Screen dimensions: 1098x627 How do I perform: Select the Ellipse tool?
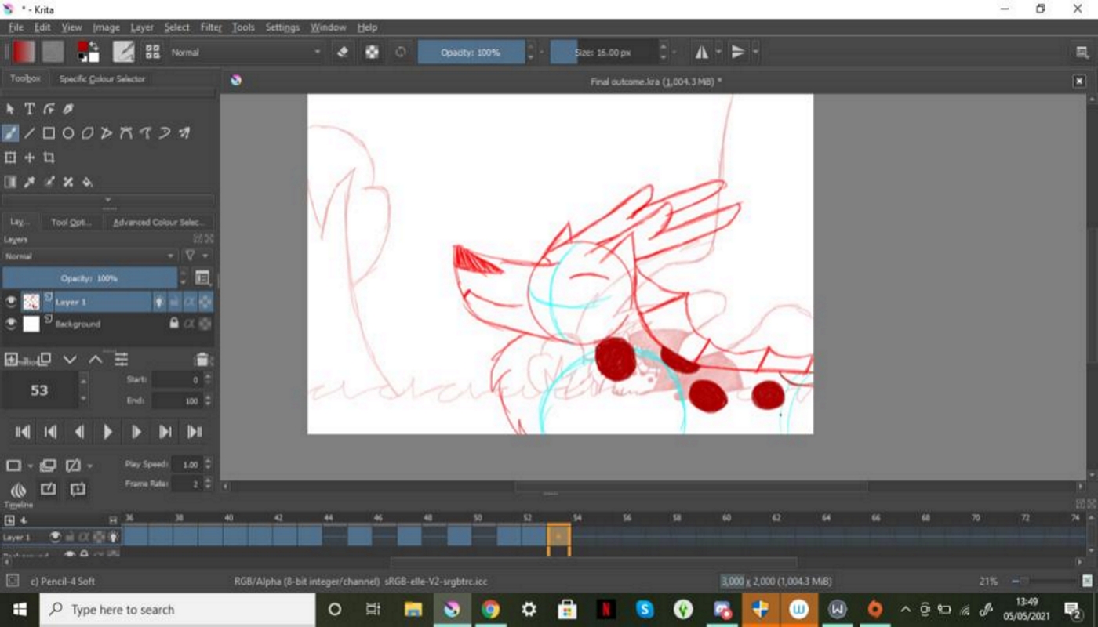(x=68, y=133)
